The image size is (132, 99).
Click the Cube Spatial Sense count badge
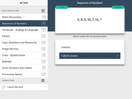(44, 55)
